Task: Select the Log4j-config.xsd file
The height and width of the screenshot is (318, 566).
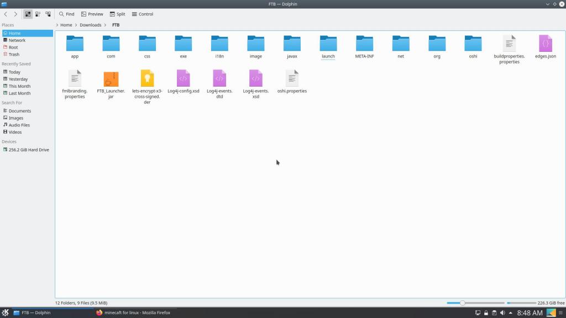Action: [x=184, y=79]
